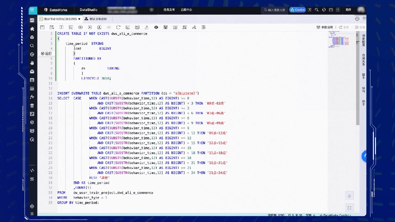
Task: Click the lineage tree icon in toolbar
Action: 194,27
